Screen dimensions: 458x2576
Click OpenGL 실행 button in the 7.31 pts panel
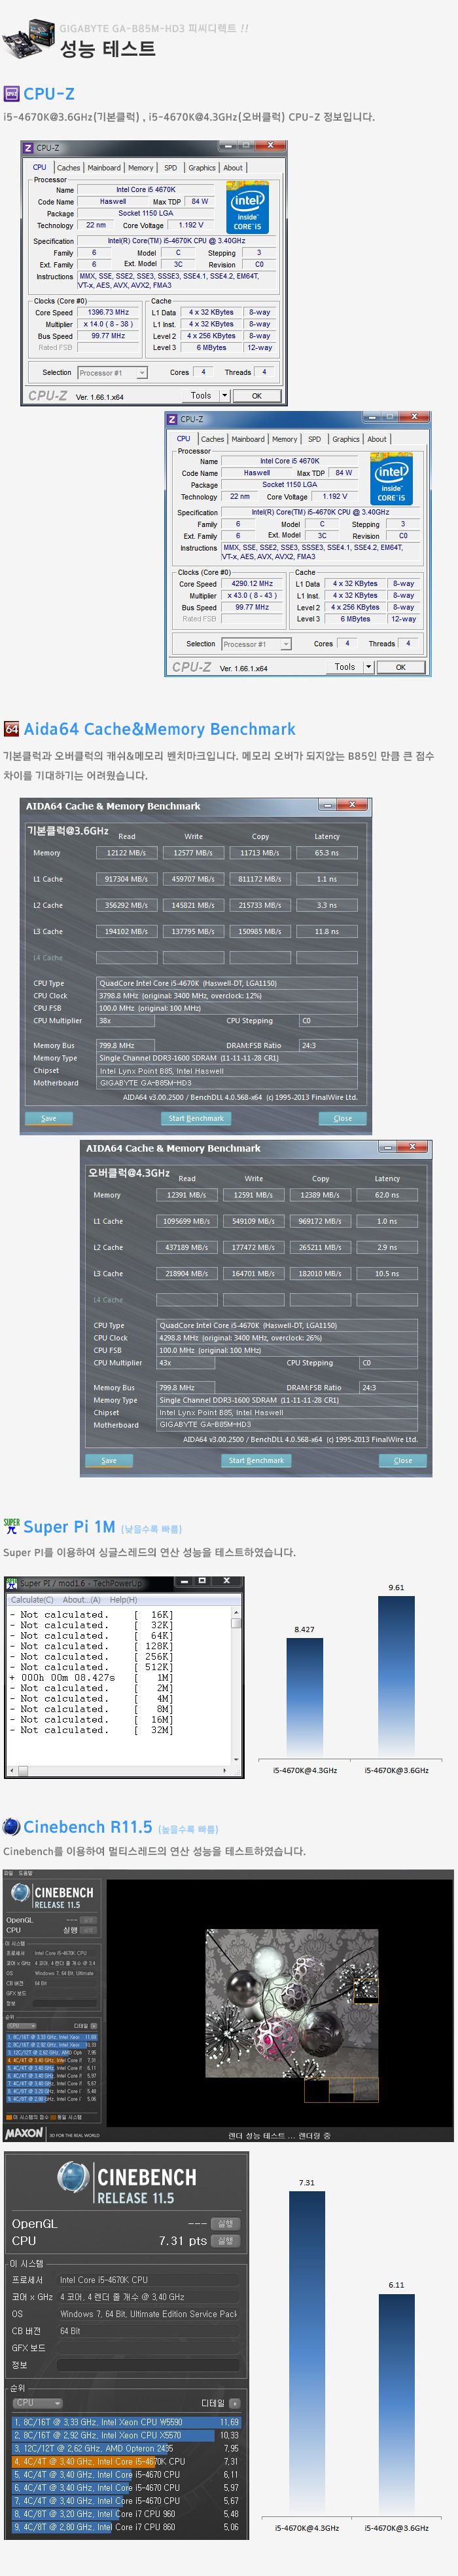[226, 2223]
